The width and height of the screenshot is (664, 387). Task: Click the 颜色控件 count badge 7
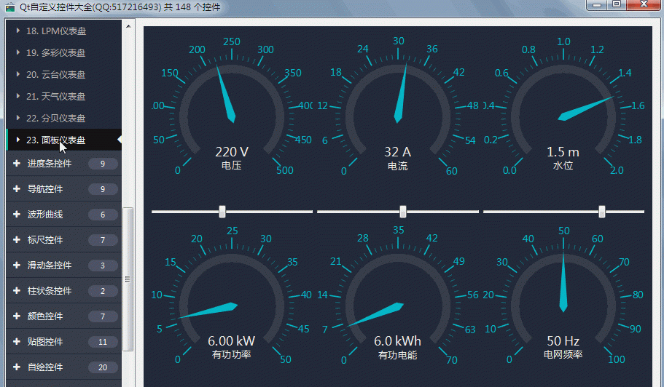(x=103, y=316)
